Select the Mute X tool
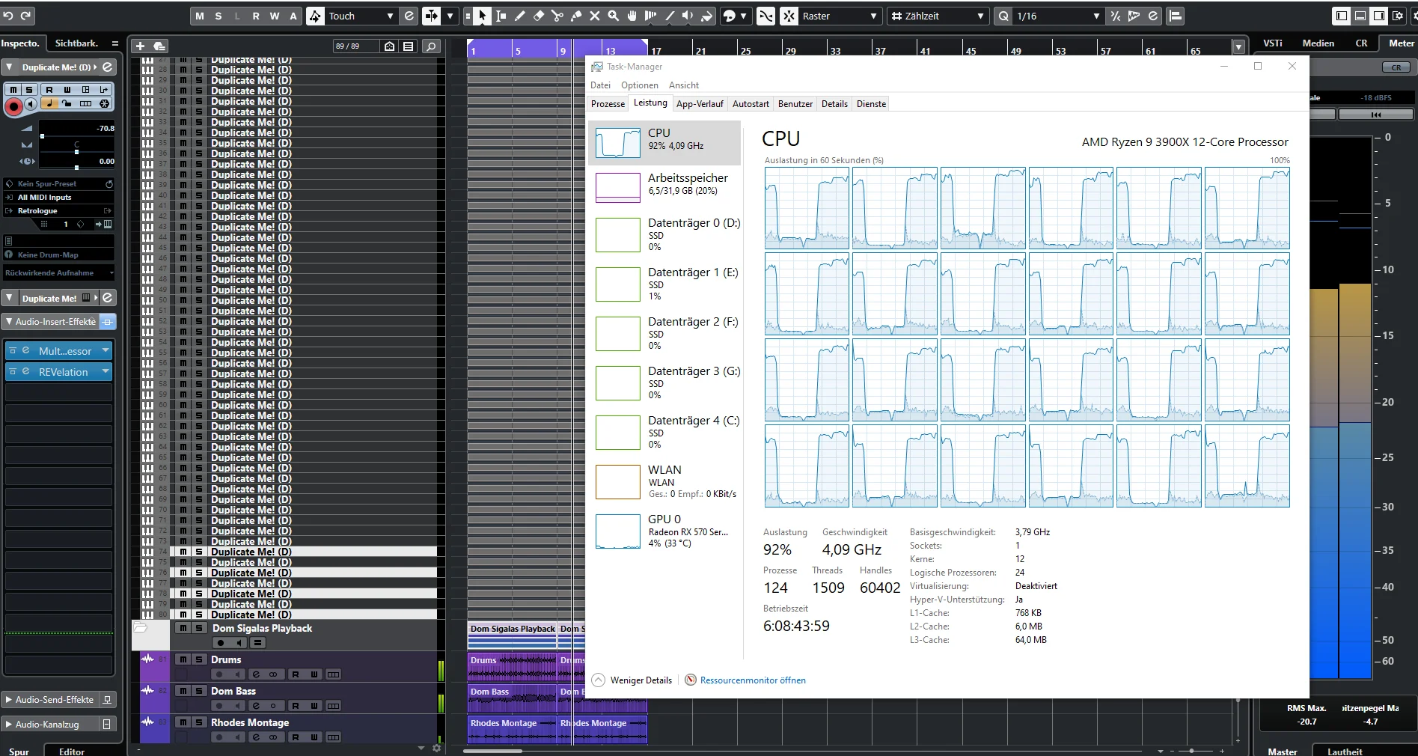The width and height of the screenshot is (1418, 756). coord(595,16)
